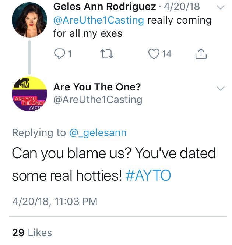This screenshot has height=245, width=232.
Task: Tap the reply speech-bubble icon
Action: pyautogui.click(x=59, y=54)
